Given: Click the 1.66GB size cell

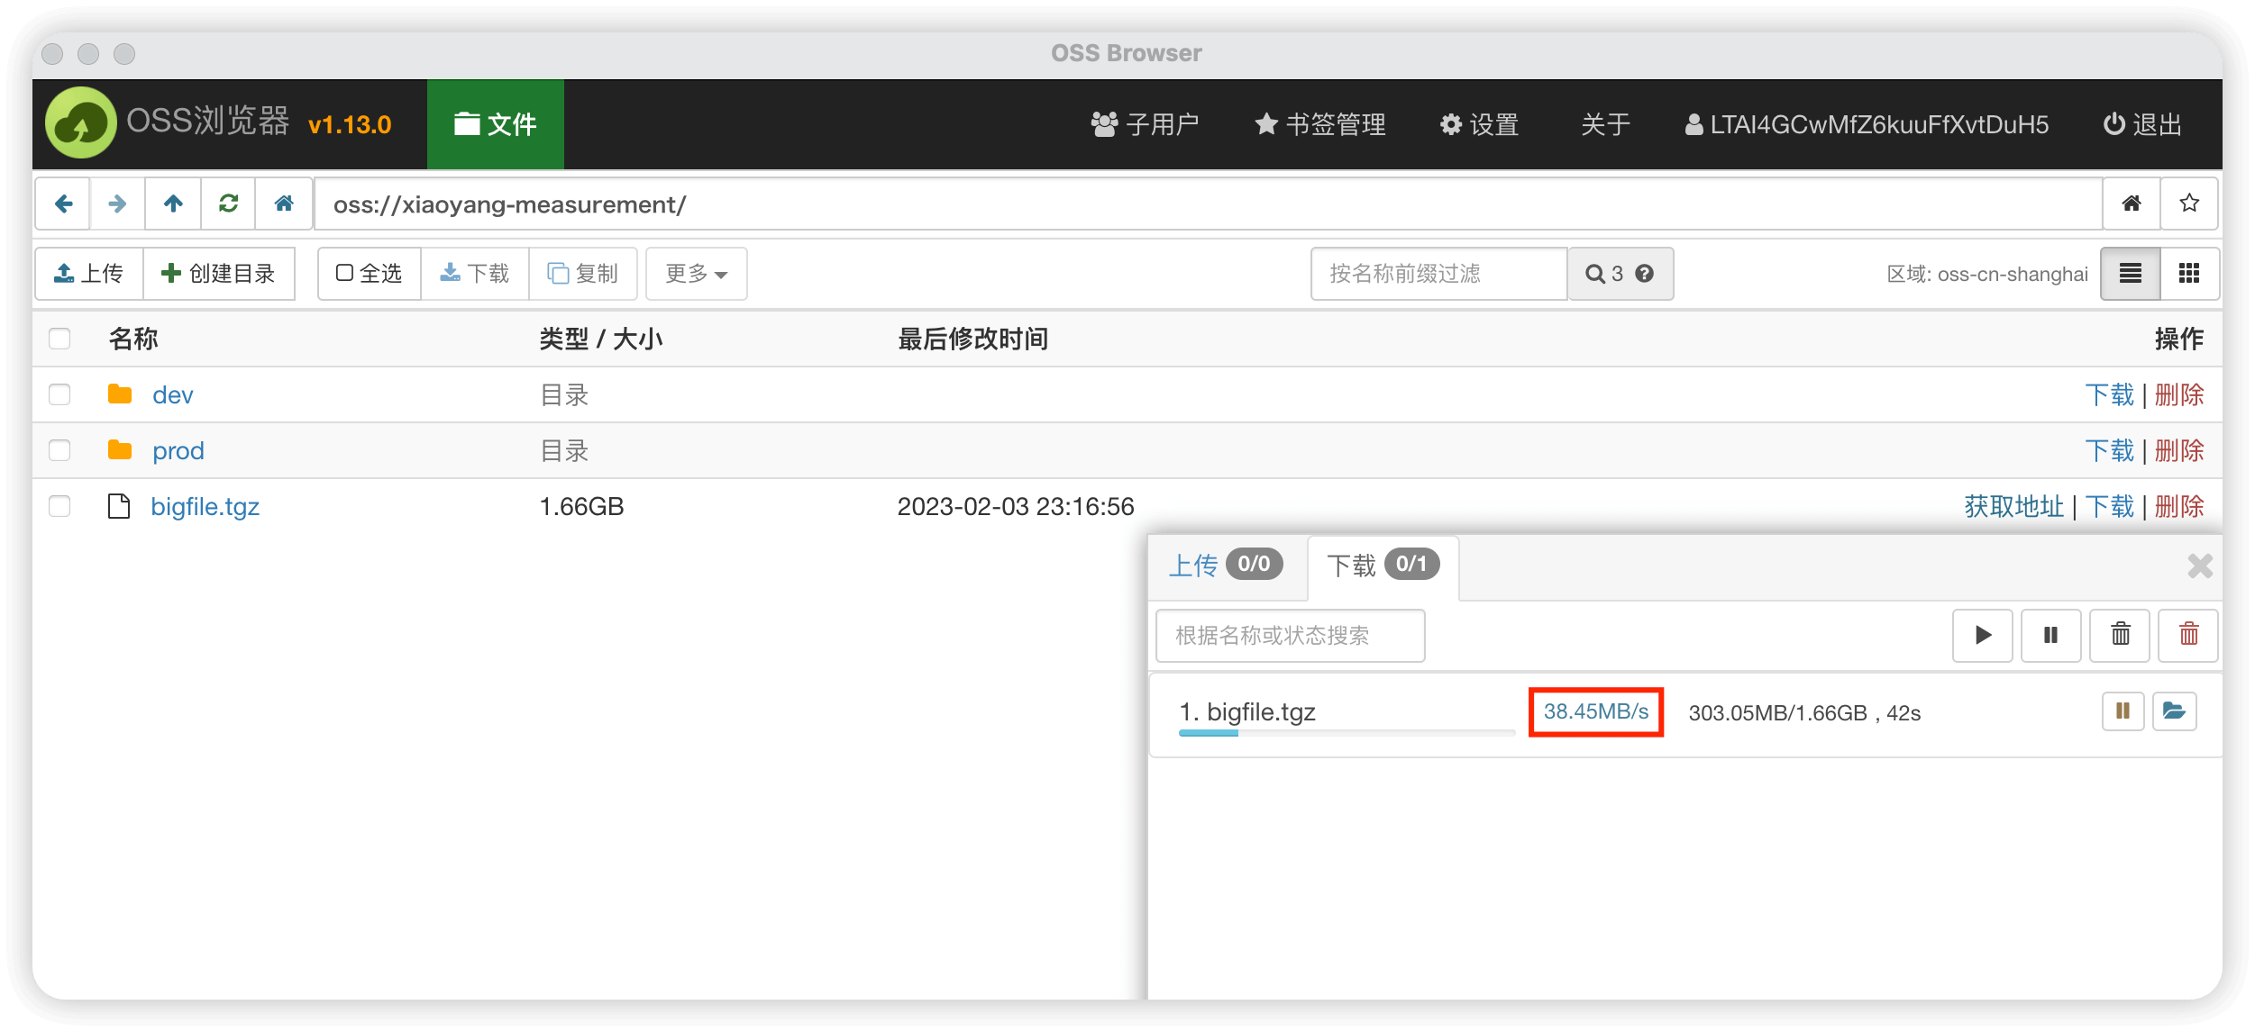Looking at the screenshot, I should (x=581, y=506).
